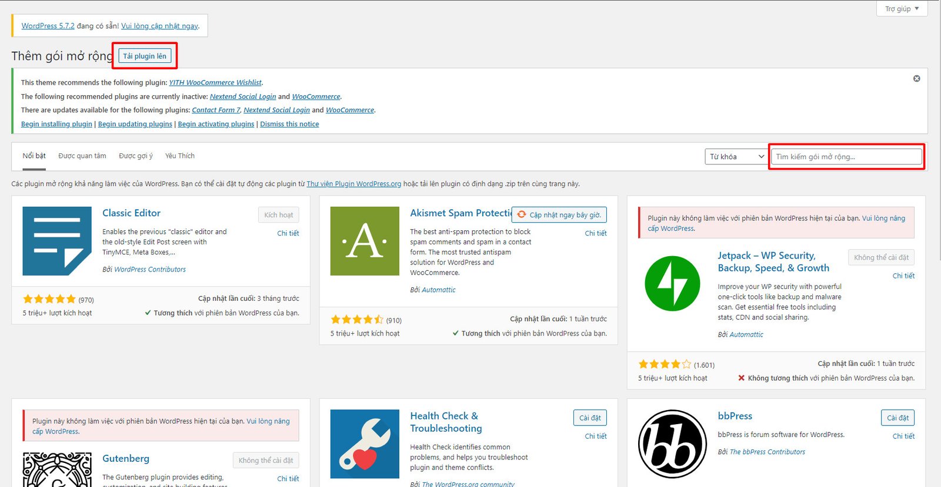Open Chi tiết for Akismet Spam Protection

pos(596,233)
